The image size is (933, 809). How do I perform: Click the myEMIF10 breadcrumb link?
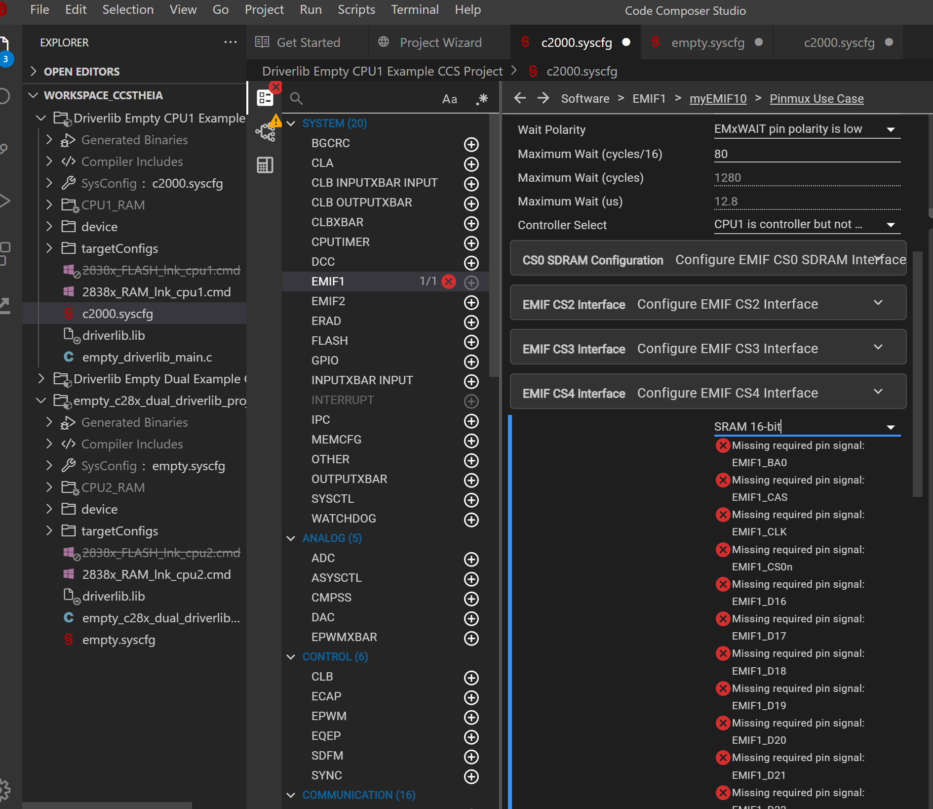click(718, 99)
